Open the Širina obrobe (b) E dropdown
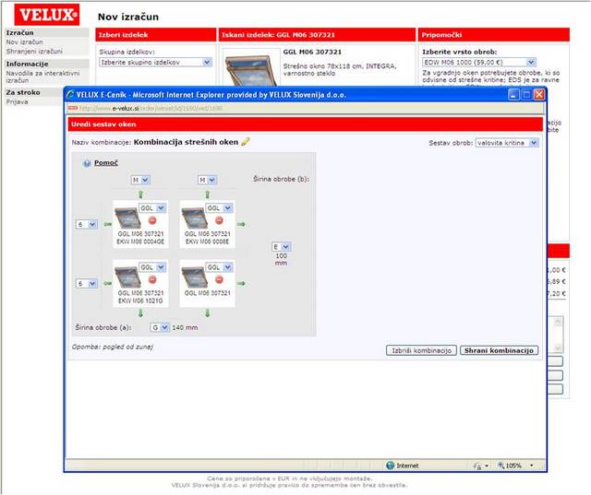Screen dimensions: 591x495 [x=281, y=247]
